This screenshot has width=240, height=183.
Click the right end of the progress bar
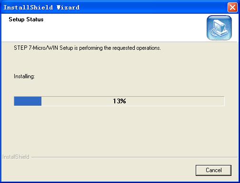[x=222, y=101]
